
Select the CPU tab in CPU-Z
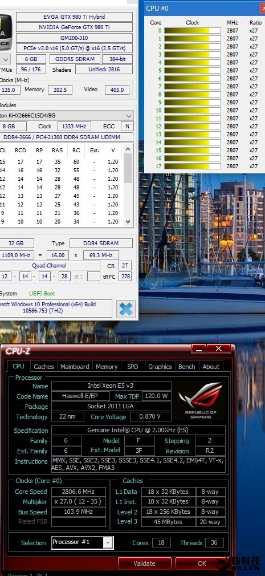point(18,366)
